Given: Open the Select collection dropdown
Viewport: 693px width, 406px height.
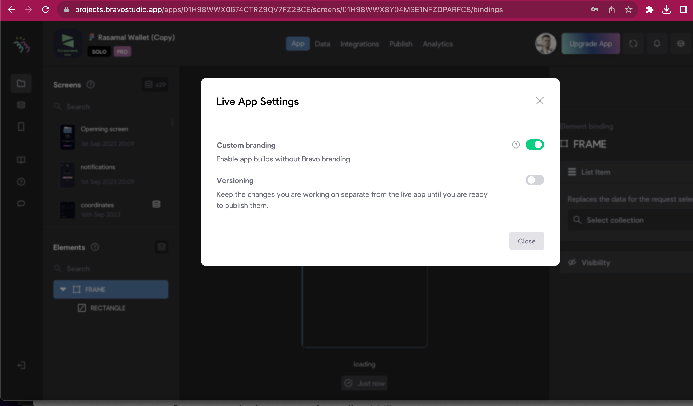Looking at the screenshot, I should [x=630, y=220].
